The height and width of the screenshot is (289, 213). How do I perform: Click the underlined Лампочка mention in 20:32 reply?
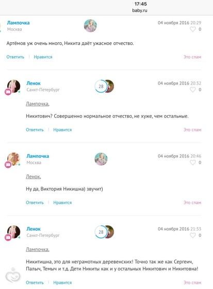[38, 104]
